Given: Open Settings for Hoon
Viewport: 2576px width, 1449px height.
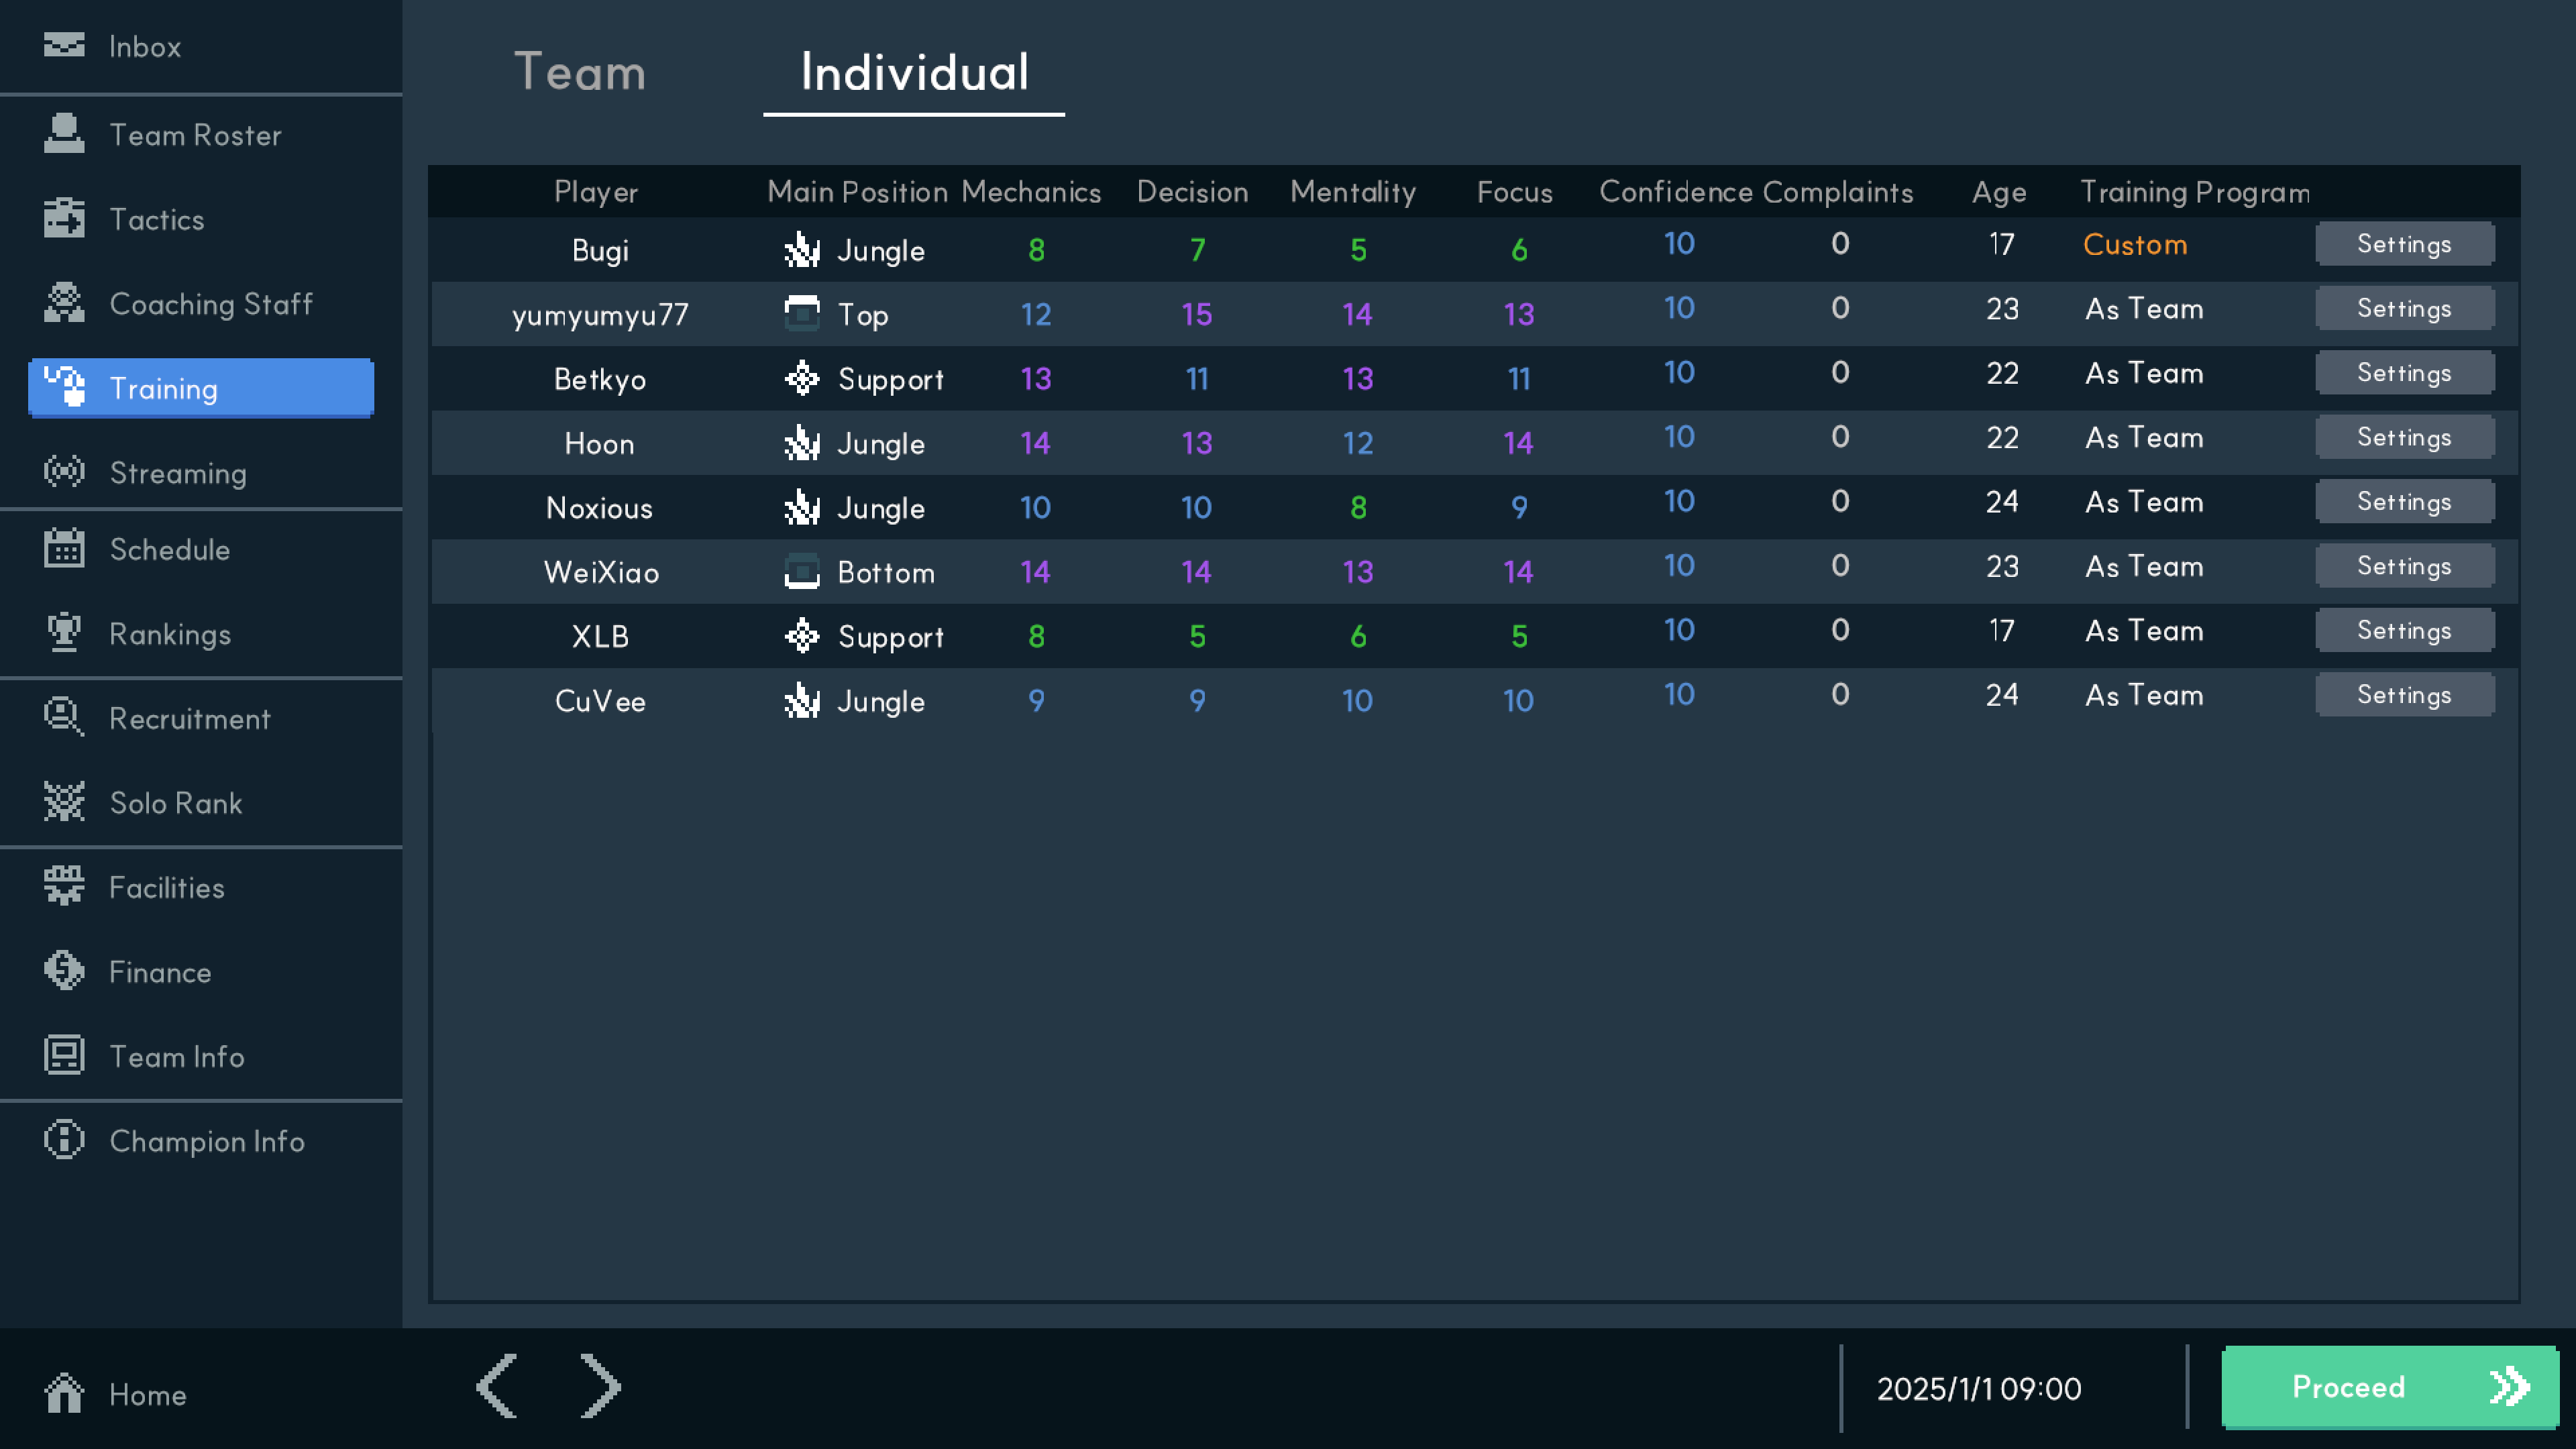Looking at the screenshot, I should tap(2404, 437).
